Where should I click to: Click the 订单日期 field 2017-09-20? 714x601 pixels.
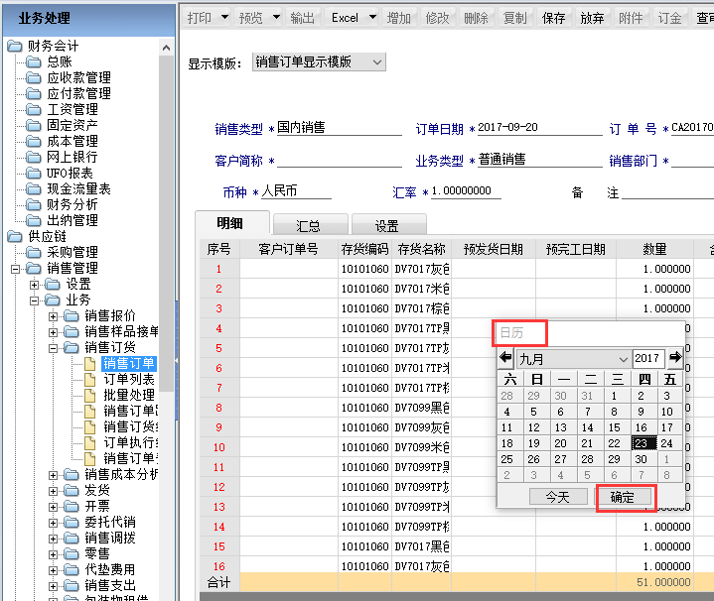click(539, 128)
